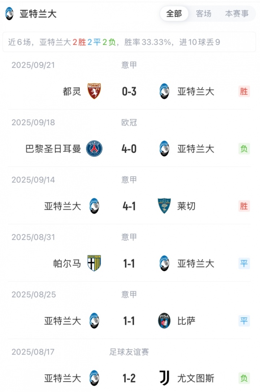This screenshot has height=392, width=260.
Task: Tap the 平 badge on Parma match
Action: click(244, 264)
